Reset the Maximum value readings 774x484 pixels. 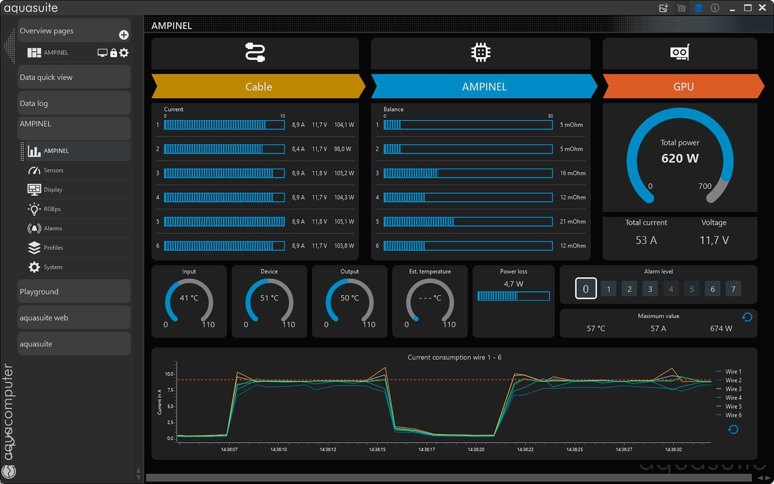click(x=747, y=317)
